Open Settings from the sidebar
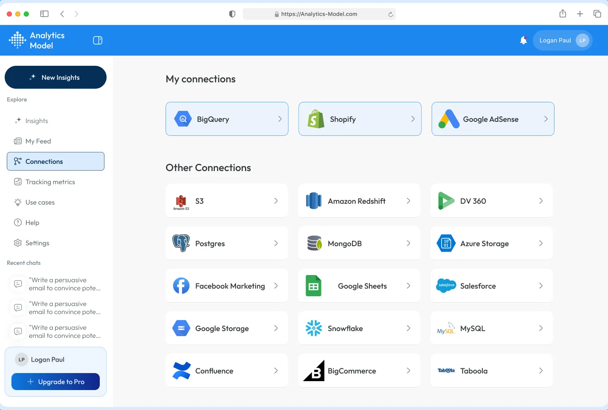Viewport: 608px width, 410px height. [x=56, y=243]
